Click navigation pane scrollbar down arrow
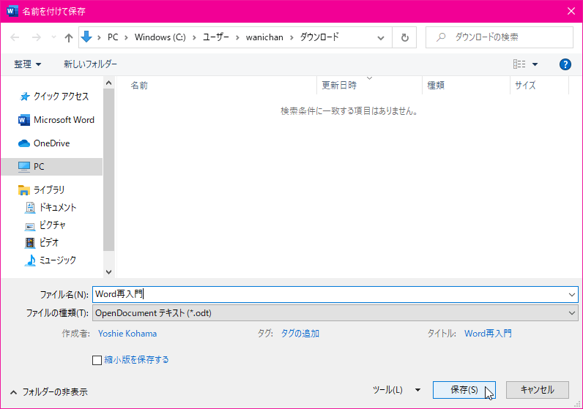 108,272
